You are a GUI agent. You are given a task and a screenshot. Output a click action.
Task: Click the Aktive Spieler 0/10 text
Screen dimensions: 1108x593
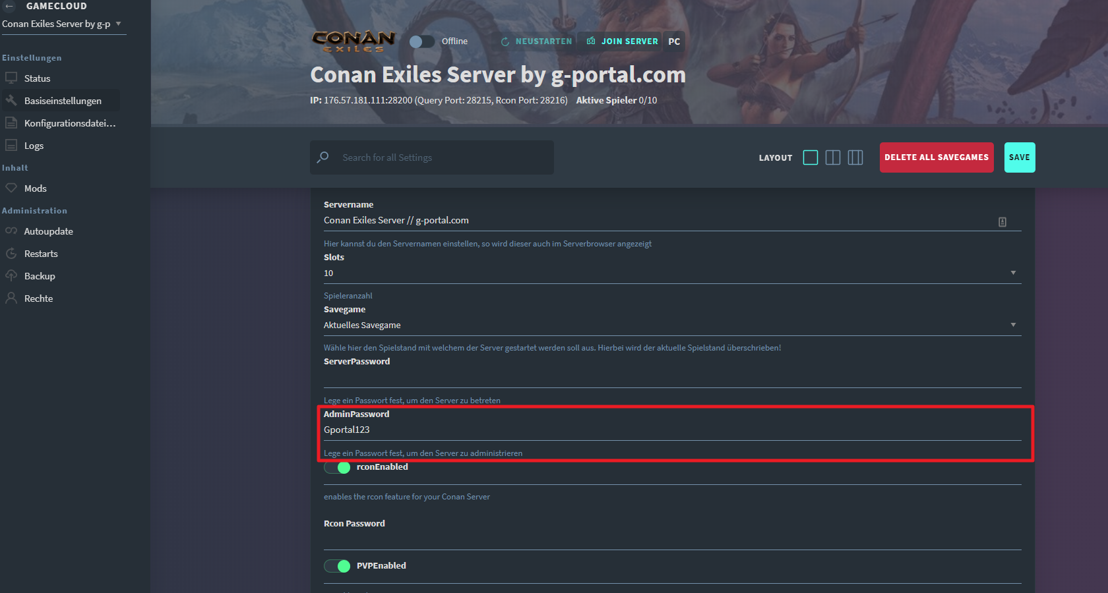(617, 100)
